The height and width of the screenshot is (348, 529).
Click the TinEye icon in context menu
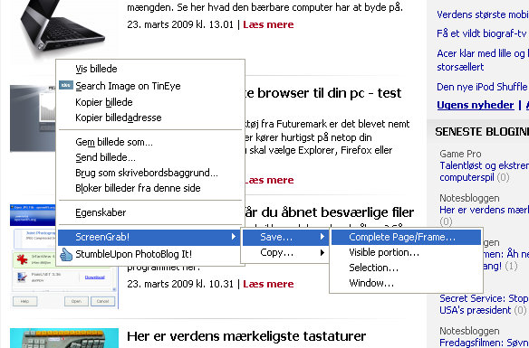coord(66,85)
